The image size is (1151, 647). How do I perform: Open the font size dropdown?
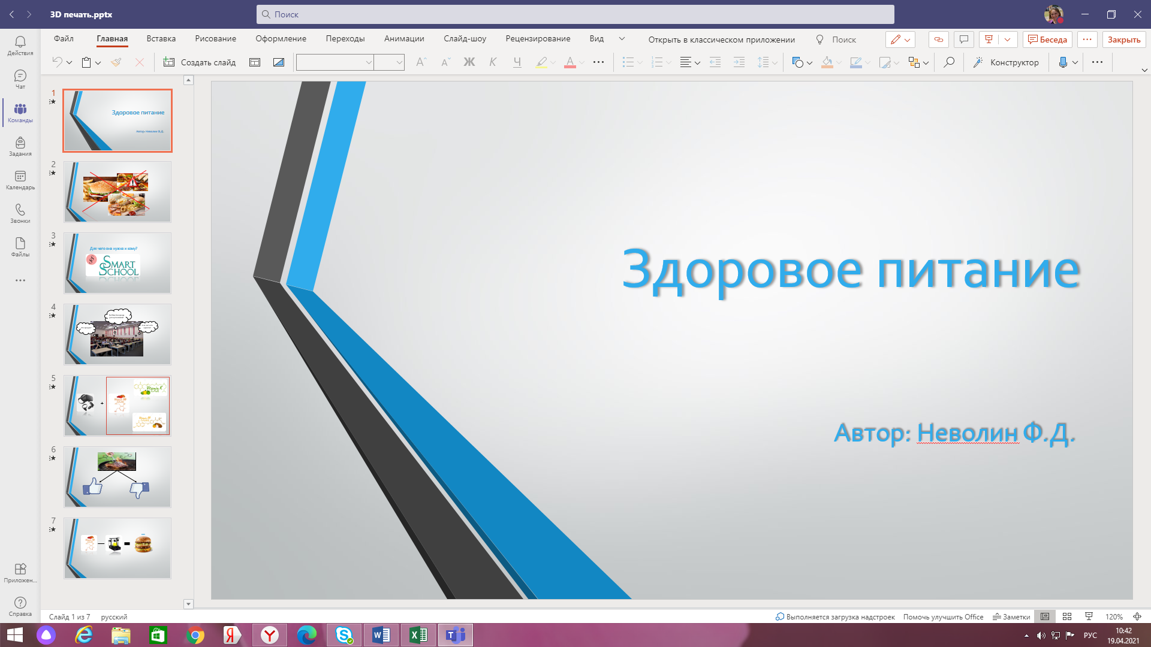[x=399, y=62]
